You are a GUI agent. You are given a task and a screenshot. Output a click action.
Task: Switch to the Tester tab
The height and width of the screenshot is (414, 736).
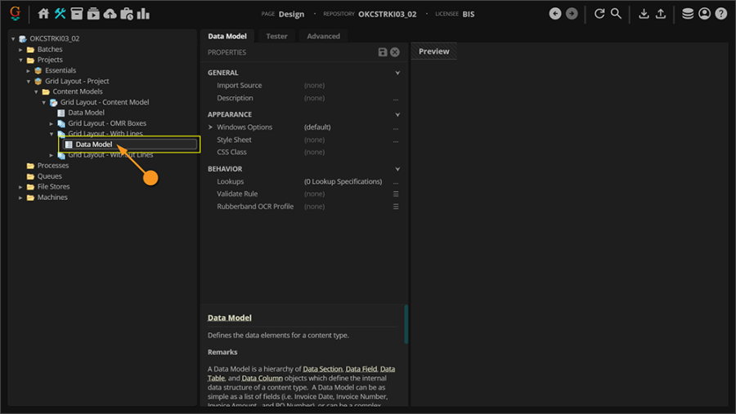(276, 36)
